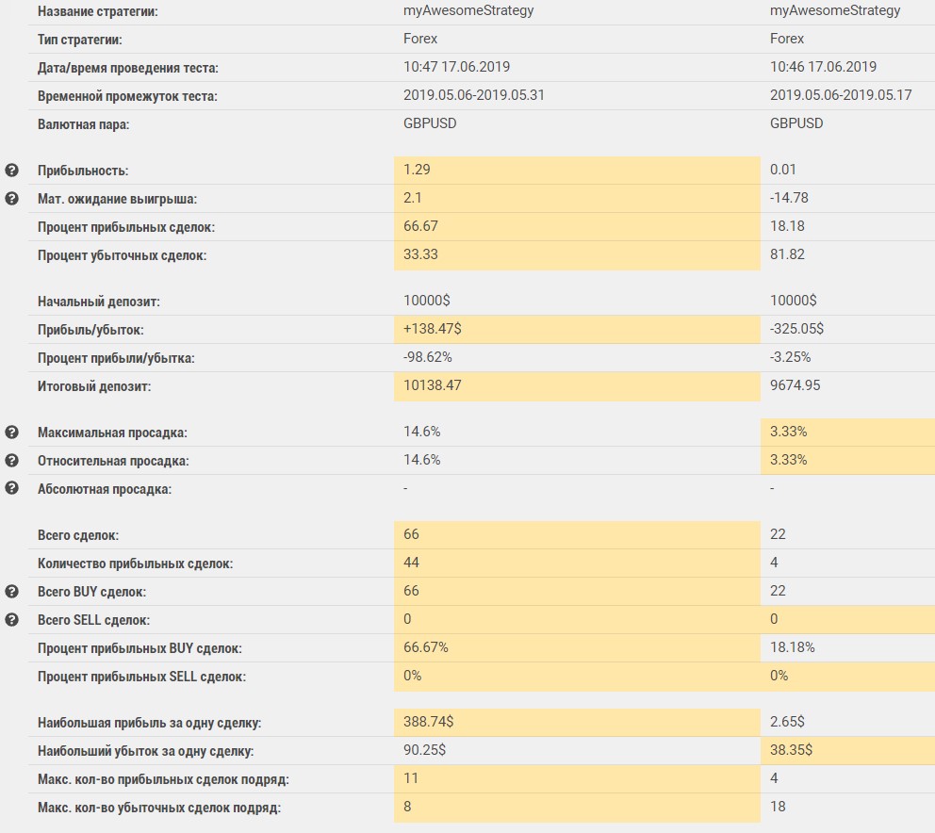Click highlighted profitability value 1.29

(417, 170)
